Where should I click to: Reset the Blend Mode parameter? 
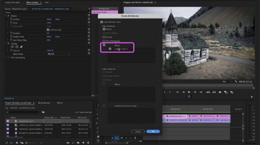[89, 54]
